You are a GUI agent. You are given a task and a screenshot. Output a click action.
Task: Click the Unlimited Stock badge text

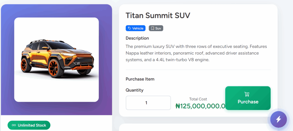click(32, 125)
